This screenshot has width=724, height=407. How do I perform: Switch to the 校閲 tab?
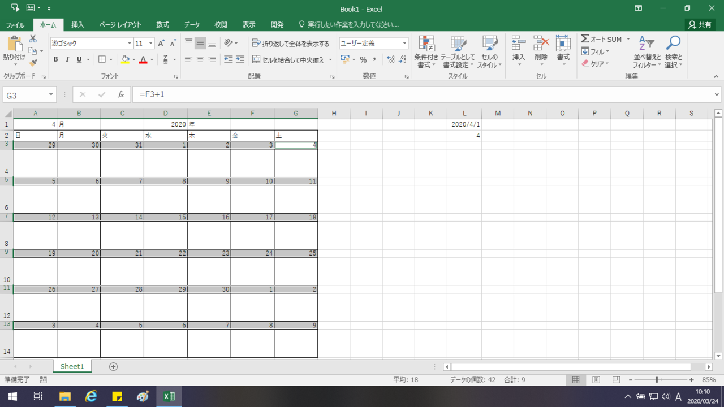pyautogui.click(x=221, y=25)
